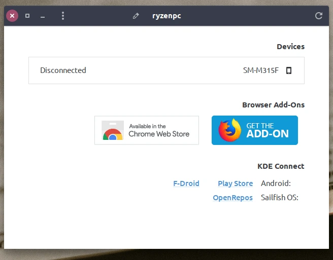Click the Chrome logo in the badge
333x260 pixels.
[113, 133]
